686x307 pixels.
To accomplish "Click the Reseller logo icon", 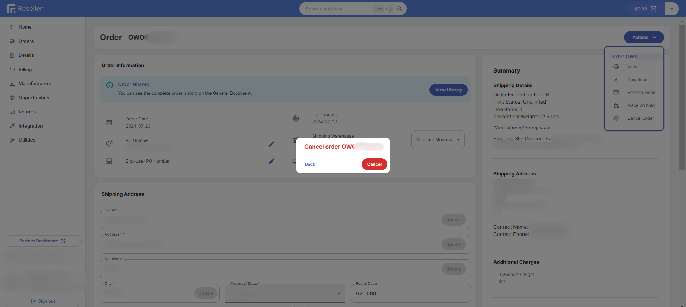I will pos(11,9).
